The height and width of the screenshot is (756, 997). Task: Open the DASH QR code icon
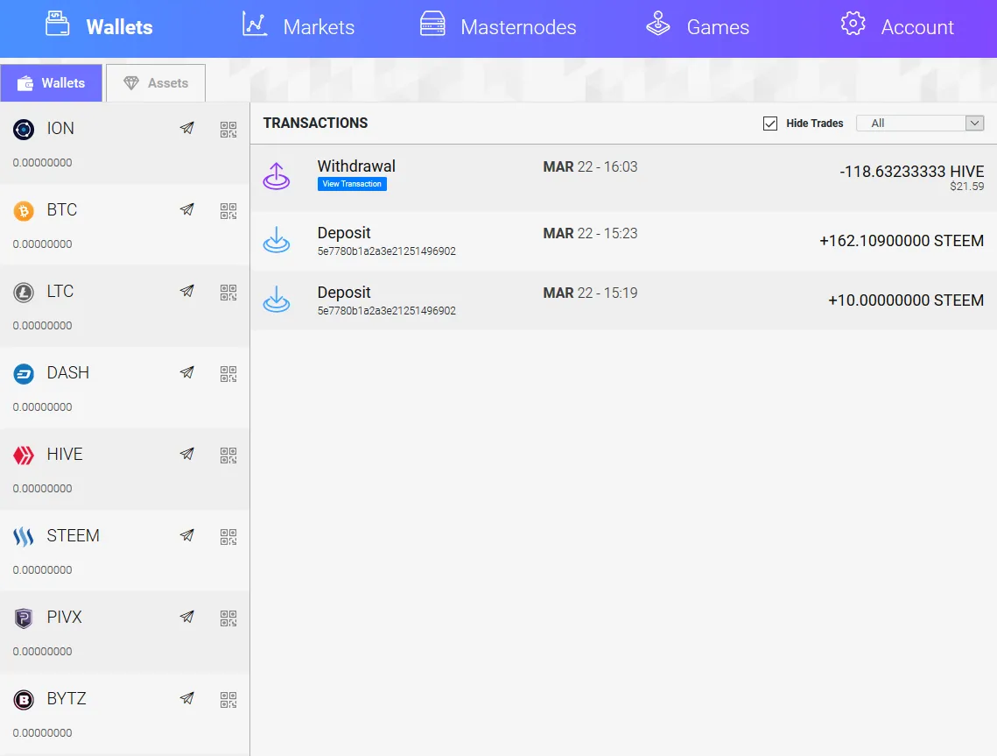click(x=228, y=374)
